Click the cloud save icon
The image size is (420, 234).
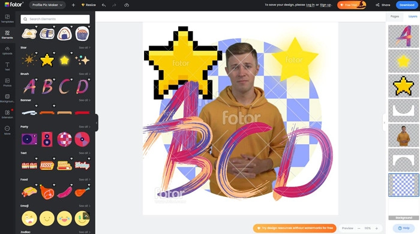pyautogui.click(x=127, y=5)
